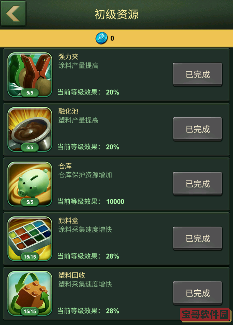
Task: Click 已完成 button for 强力夹
Action: pos(198,74)
